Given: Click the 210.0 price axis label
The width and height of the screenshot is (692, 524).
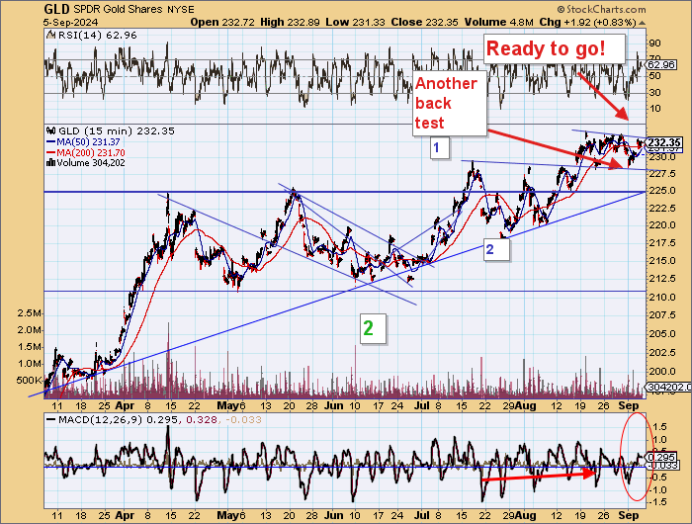Looking at the screenshot, I should [x=662, y=298].
